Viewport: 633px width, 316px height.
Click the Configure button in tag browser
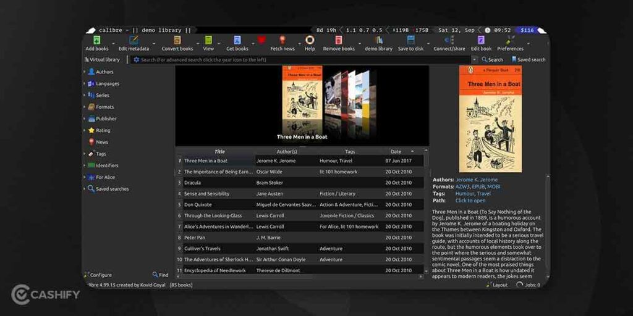(x=98, y=275)
